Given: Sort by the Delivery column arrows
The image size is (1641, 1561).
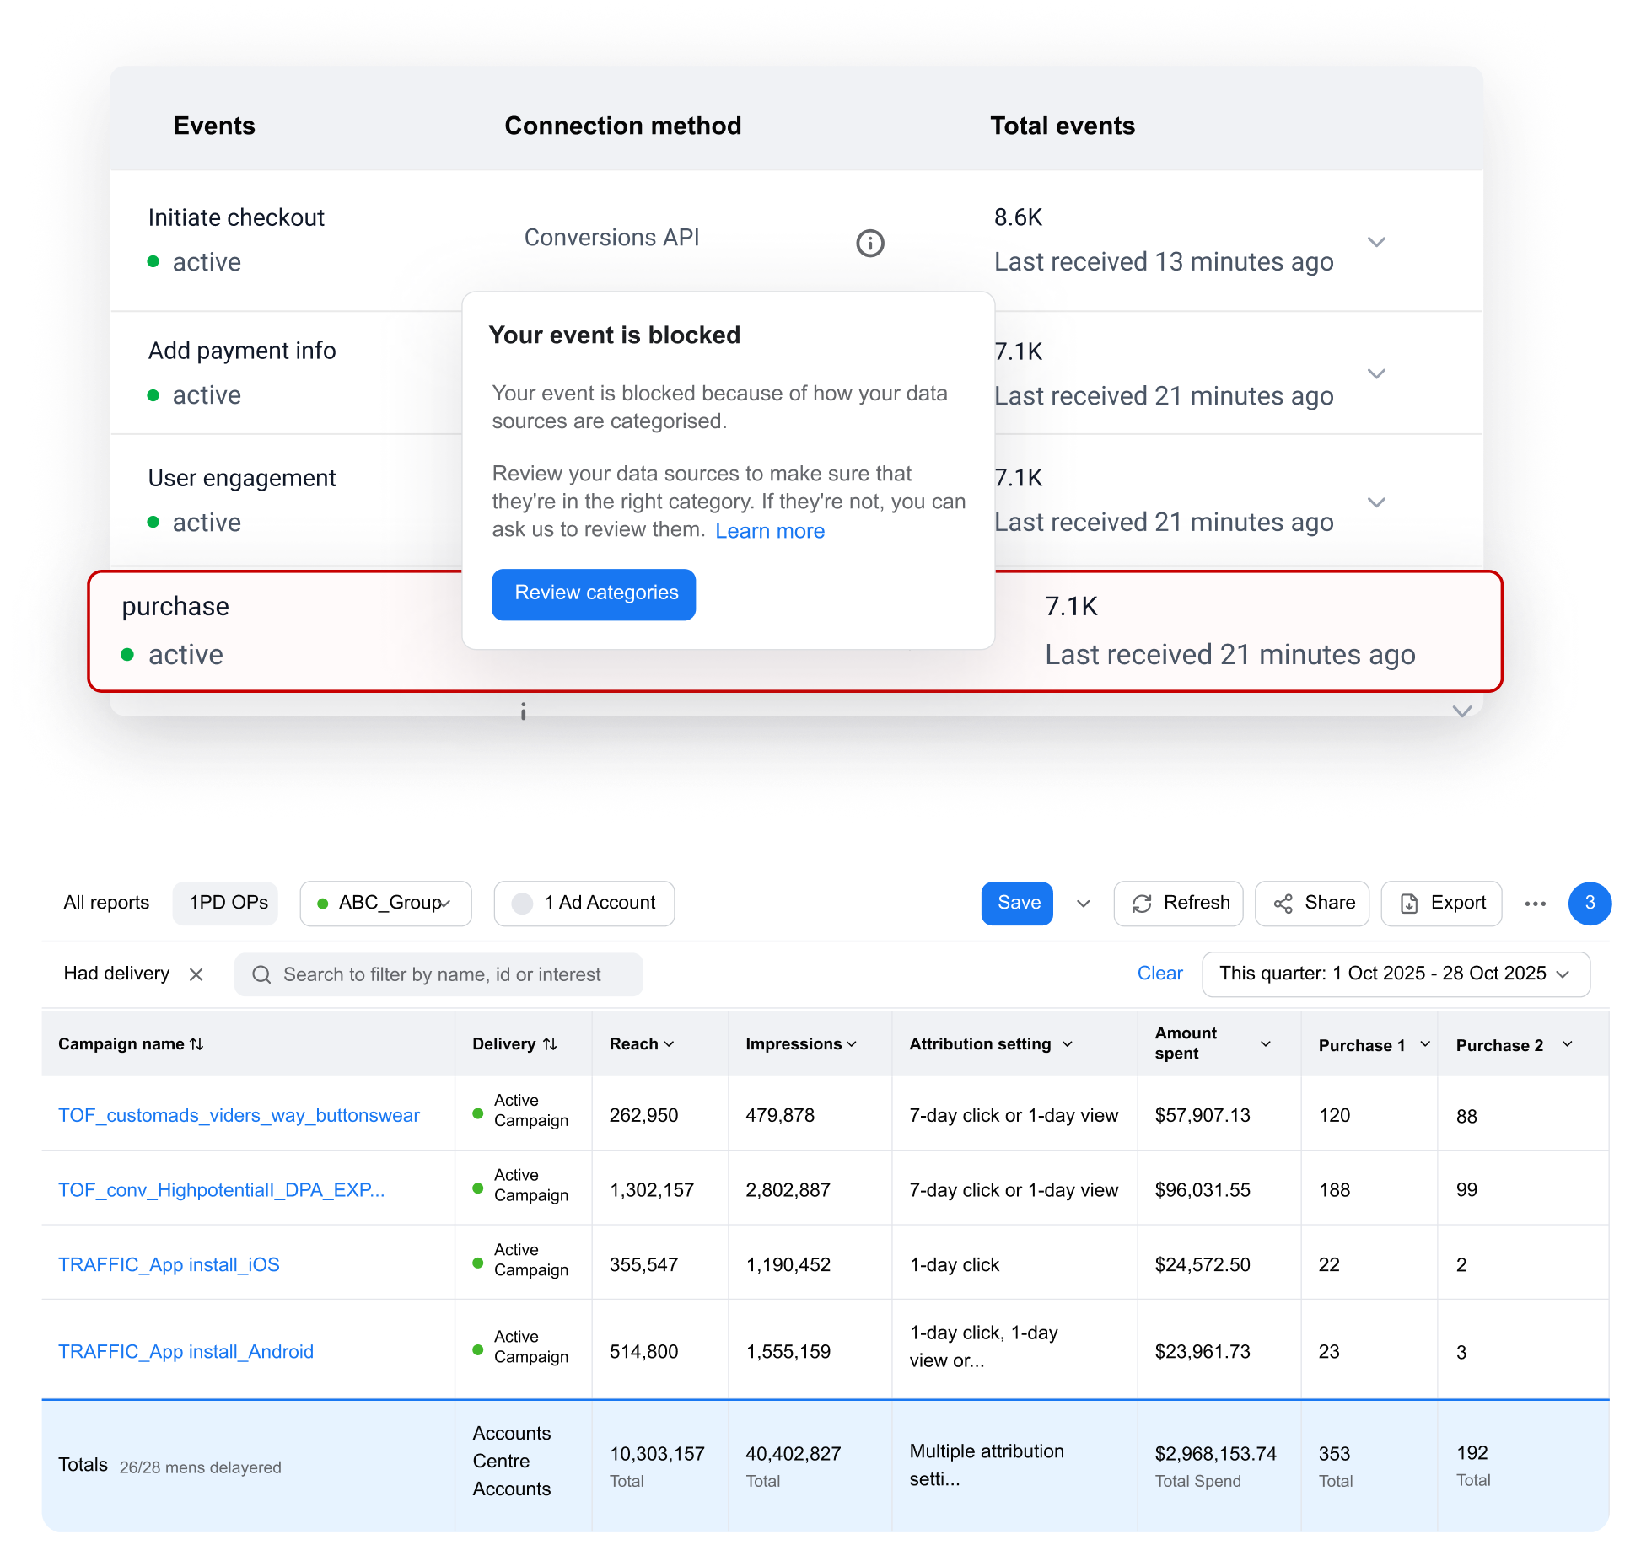Looking at the screenshot, I should tap(550, 1044).
